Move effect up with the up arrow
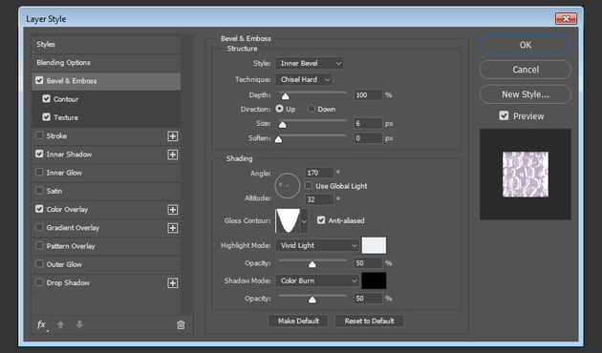Viewport: 602px width, 353px height. click(x=60, y=324)
